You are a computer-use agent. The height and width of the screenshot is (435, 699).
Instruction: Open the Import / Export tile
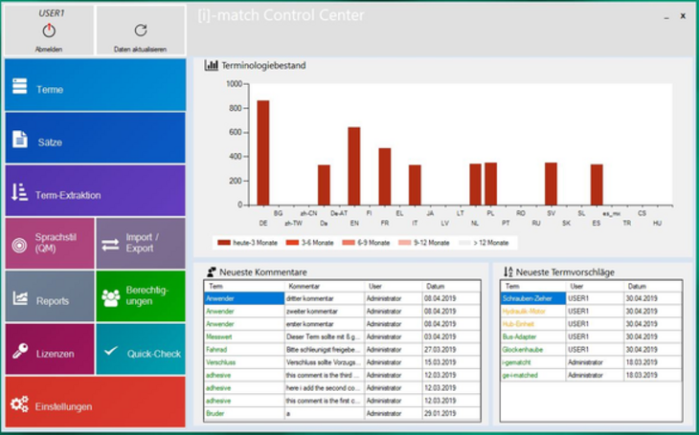pos(141,245)
